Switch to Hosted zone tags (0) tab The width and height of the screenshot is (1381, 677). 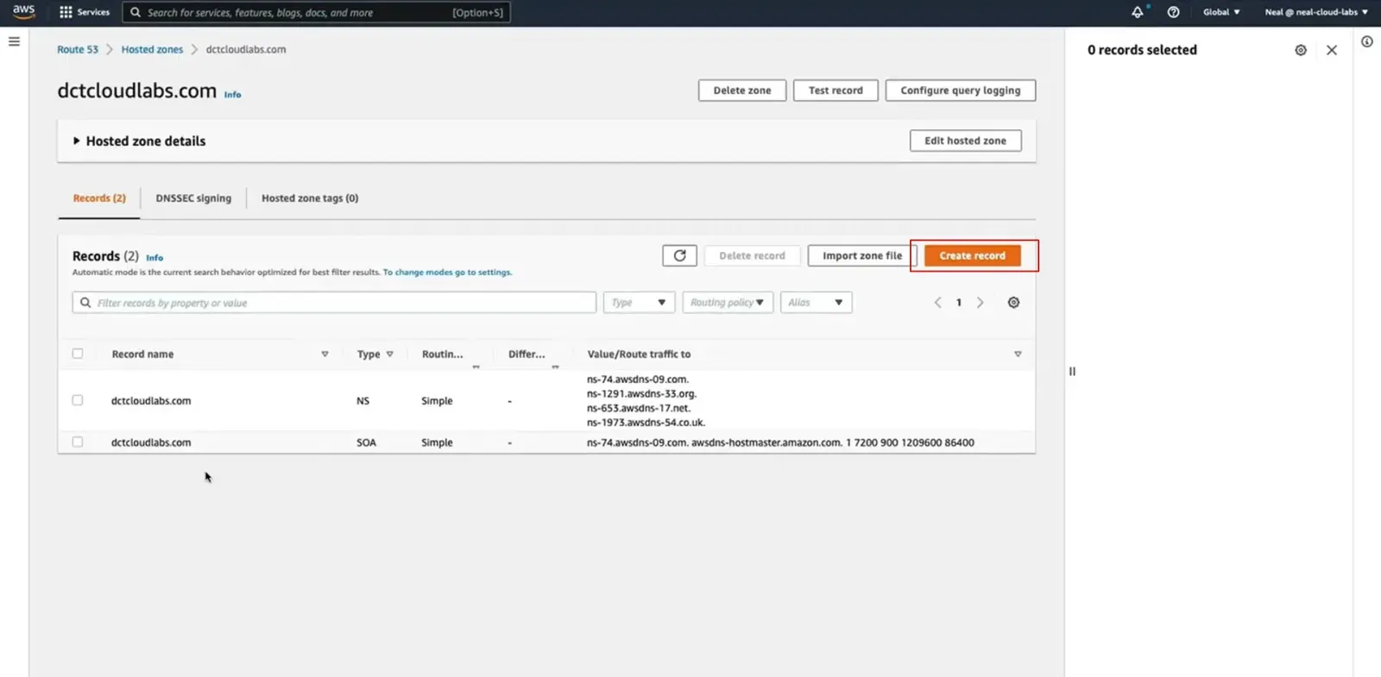point(310,198)
